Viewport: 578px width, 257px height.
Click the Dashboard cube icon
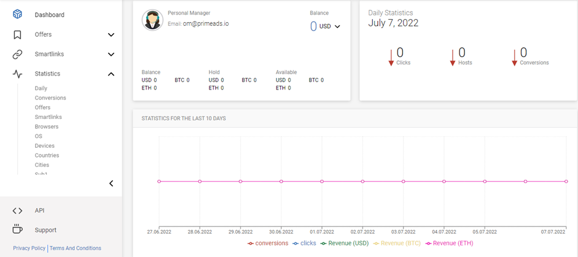click(17, 14)
